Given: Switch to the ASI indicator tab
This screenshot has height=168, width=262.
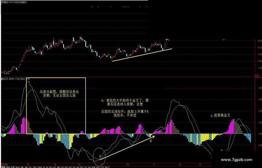Looking at the screenshot, I should point(54,167).
